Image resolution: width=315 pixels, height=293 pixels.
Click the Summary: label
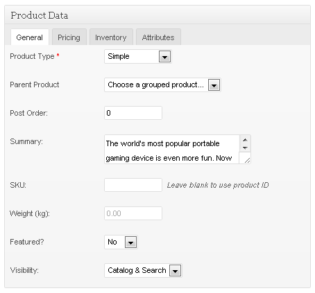(26, 141)
